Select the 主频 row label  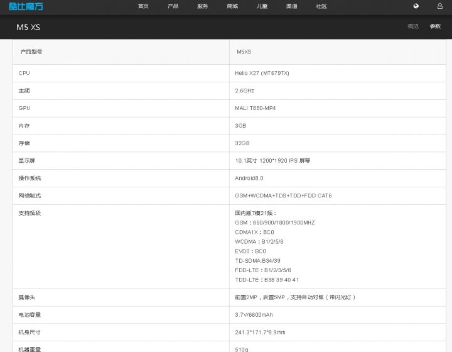[24, 91]
